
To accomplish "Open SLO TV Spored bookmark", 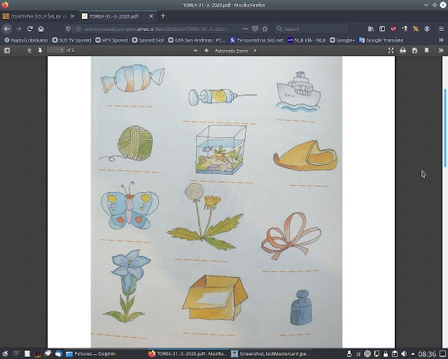I will pyautogui.click(x=72, y=40).
